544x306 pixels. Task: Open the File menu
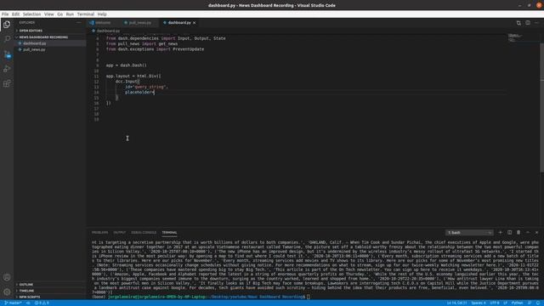5,14
